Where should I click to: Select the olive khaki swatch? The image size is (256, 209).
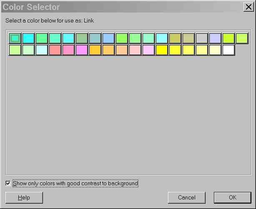coord(175,38)
